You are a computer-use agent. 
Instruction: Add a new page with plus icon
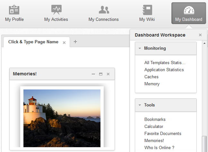click(75, 42)
